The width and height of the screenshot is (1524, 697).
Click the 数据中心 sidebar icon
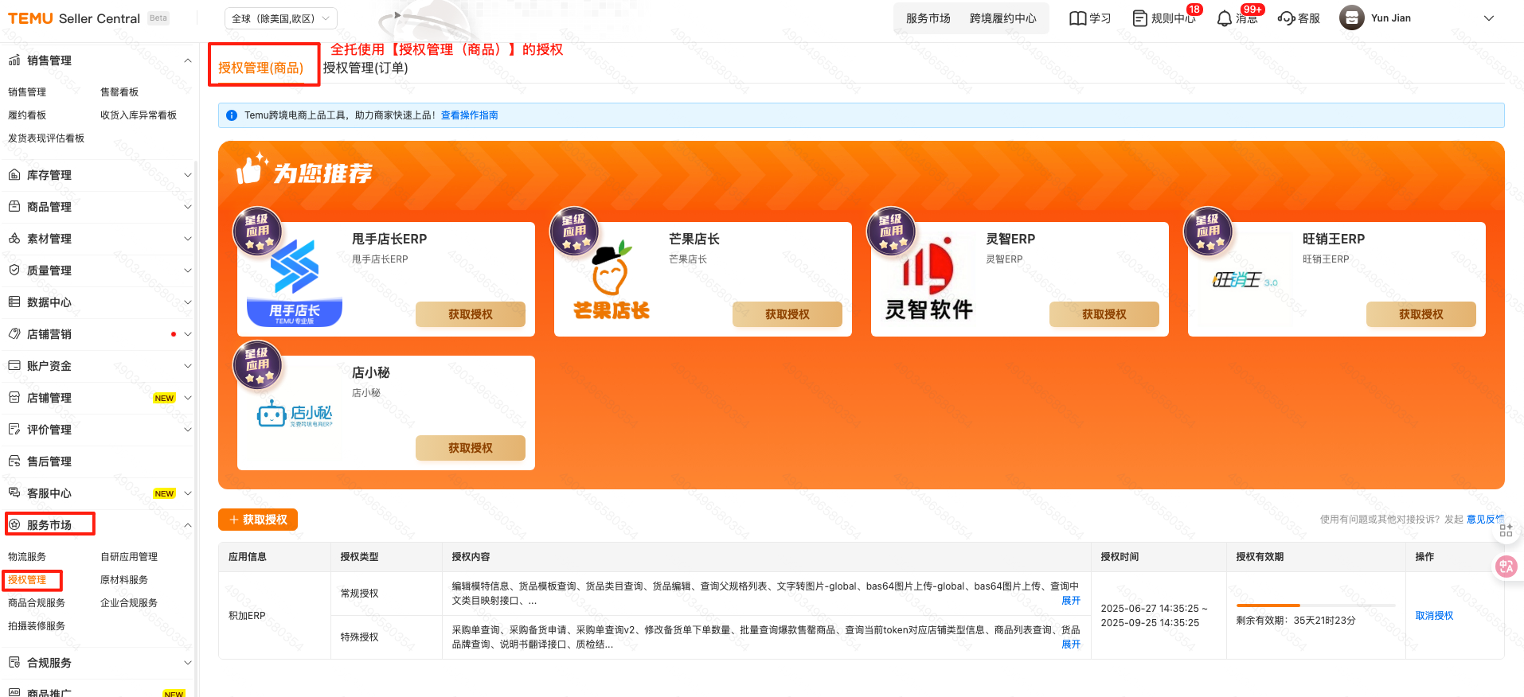pos(14,302)
